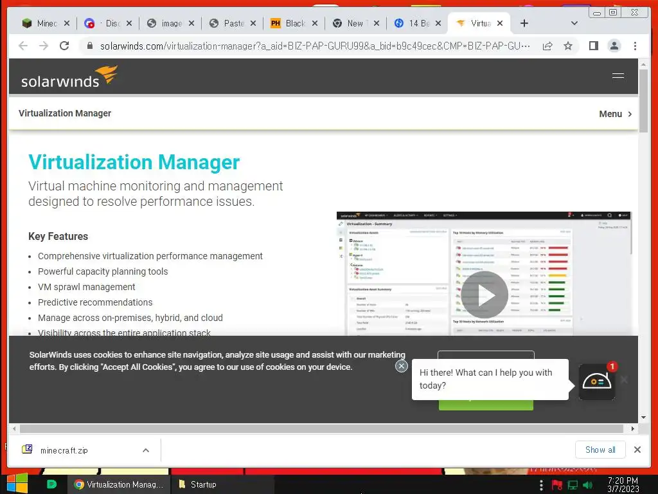Click the horizontal scroll right arrow
Image resolution: width=658 pixels, height=494 pixels.
pos(633,429)
